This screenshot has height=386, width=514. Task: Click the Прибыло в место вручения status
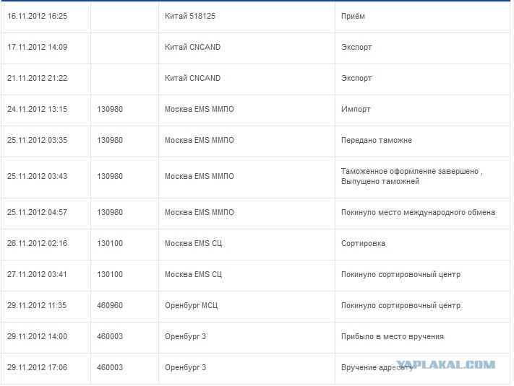pos(393,336)
